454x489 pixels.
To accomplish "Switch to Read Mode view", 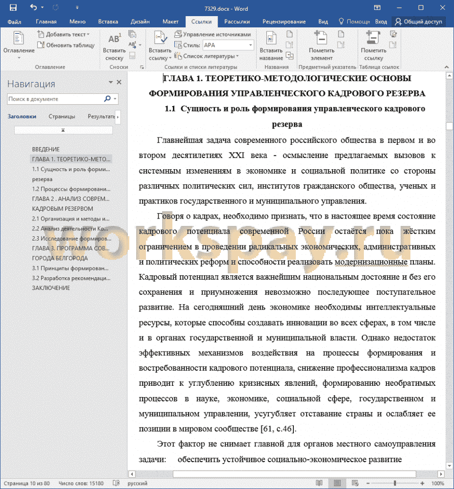I will click(x=319, y=483).
